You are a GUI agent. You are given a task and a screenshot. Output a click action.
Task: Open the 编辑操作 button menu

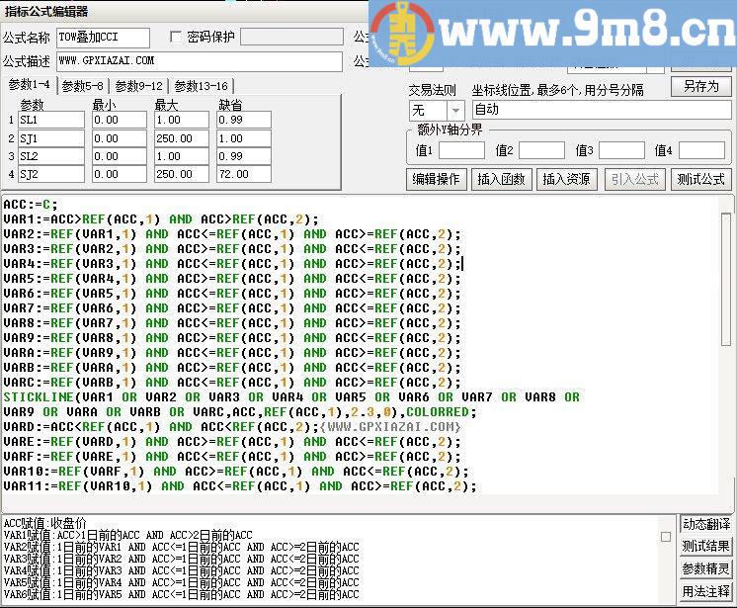click(436, 179)
